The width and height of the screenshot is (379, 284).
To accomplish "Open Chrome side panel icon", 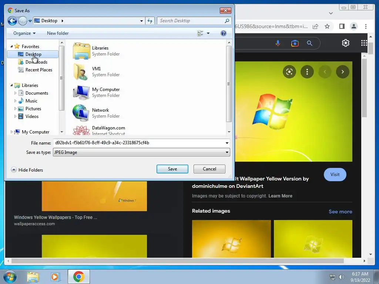I will tap(342, 26).
